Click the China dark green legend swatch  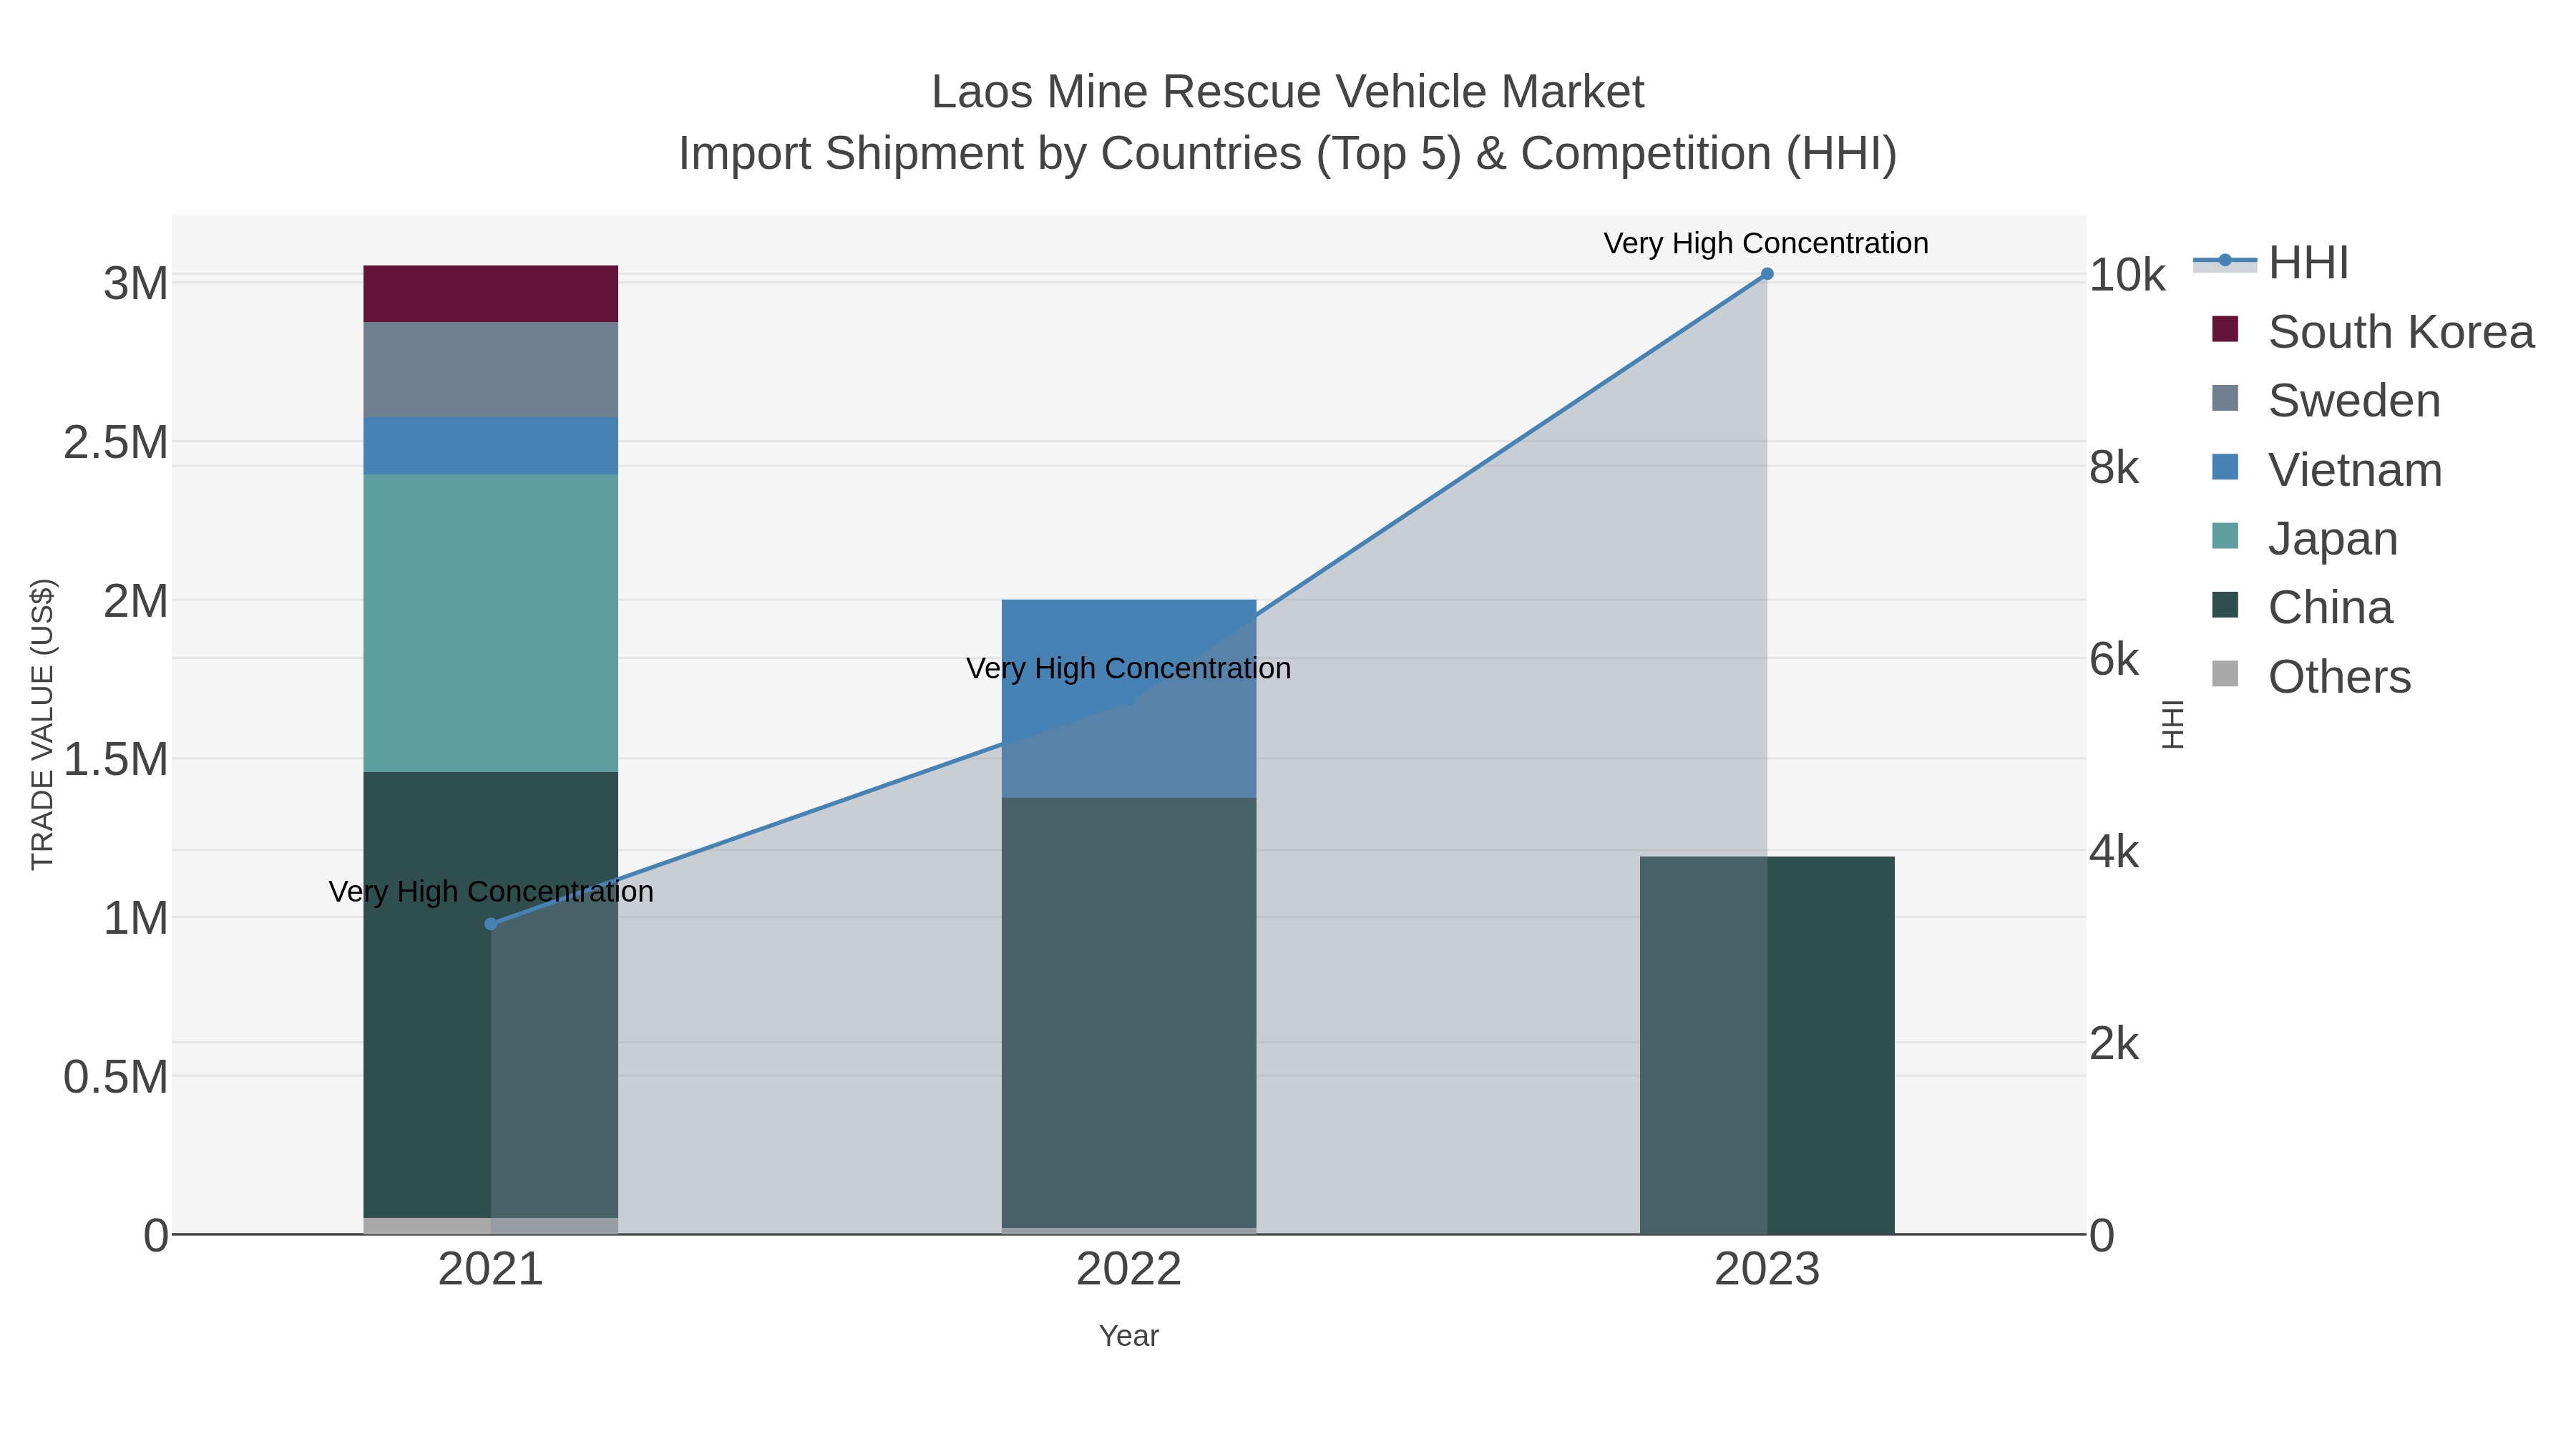2225,605
